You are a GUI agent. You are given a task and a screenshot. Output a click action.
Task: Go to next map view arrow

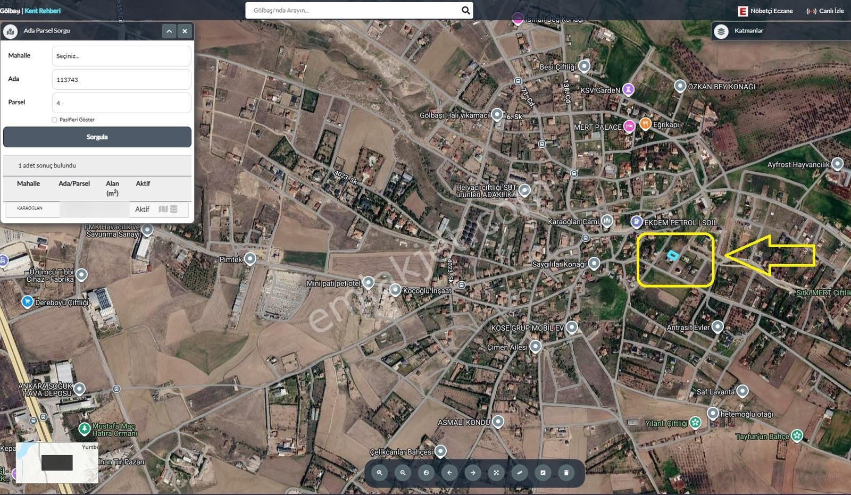(473, 472)
